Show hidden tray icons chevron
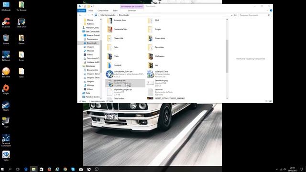This screenshot has height=172, width=306. [277, 169]
